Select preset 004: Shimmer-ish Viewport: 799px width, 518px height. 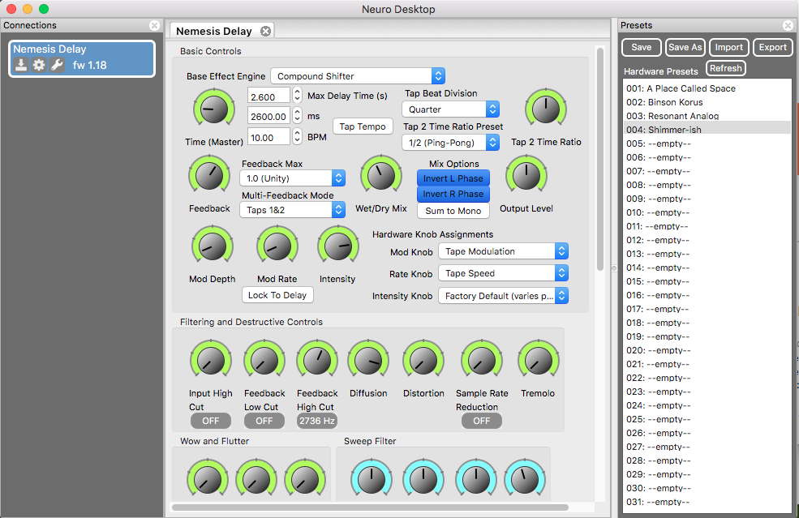pos(707,130)
